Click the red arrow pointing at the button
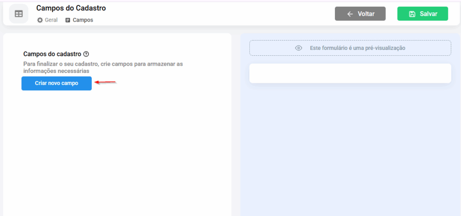Screen dimensions: 461x216 click(x=105, y=82)
